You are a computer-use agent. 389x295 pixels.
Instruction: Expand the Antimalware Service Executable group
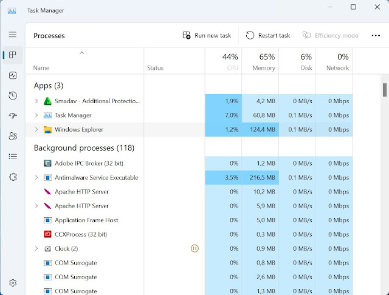(x=36, y=177)
